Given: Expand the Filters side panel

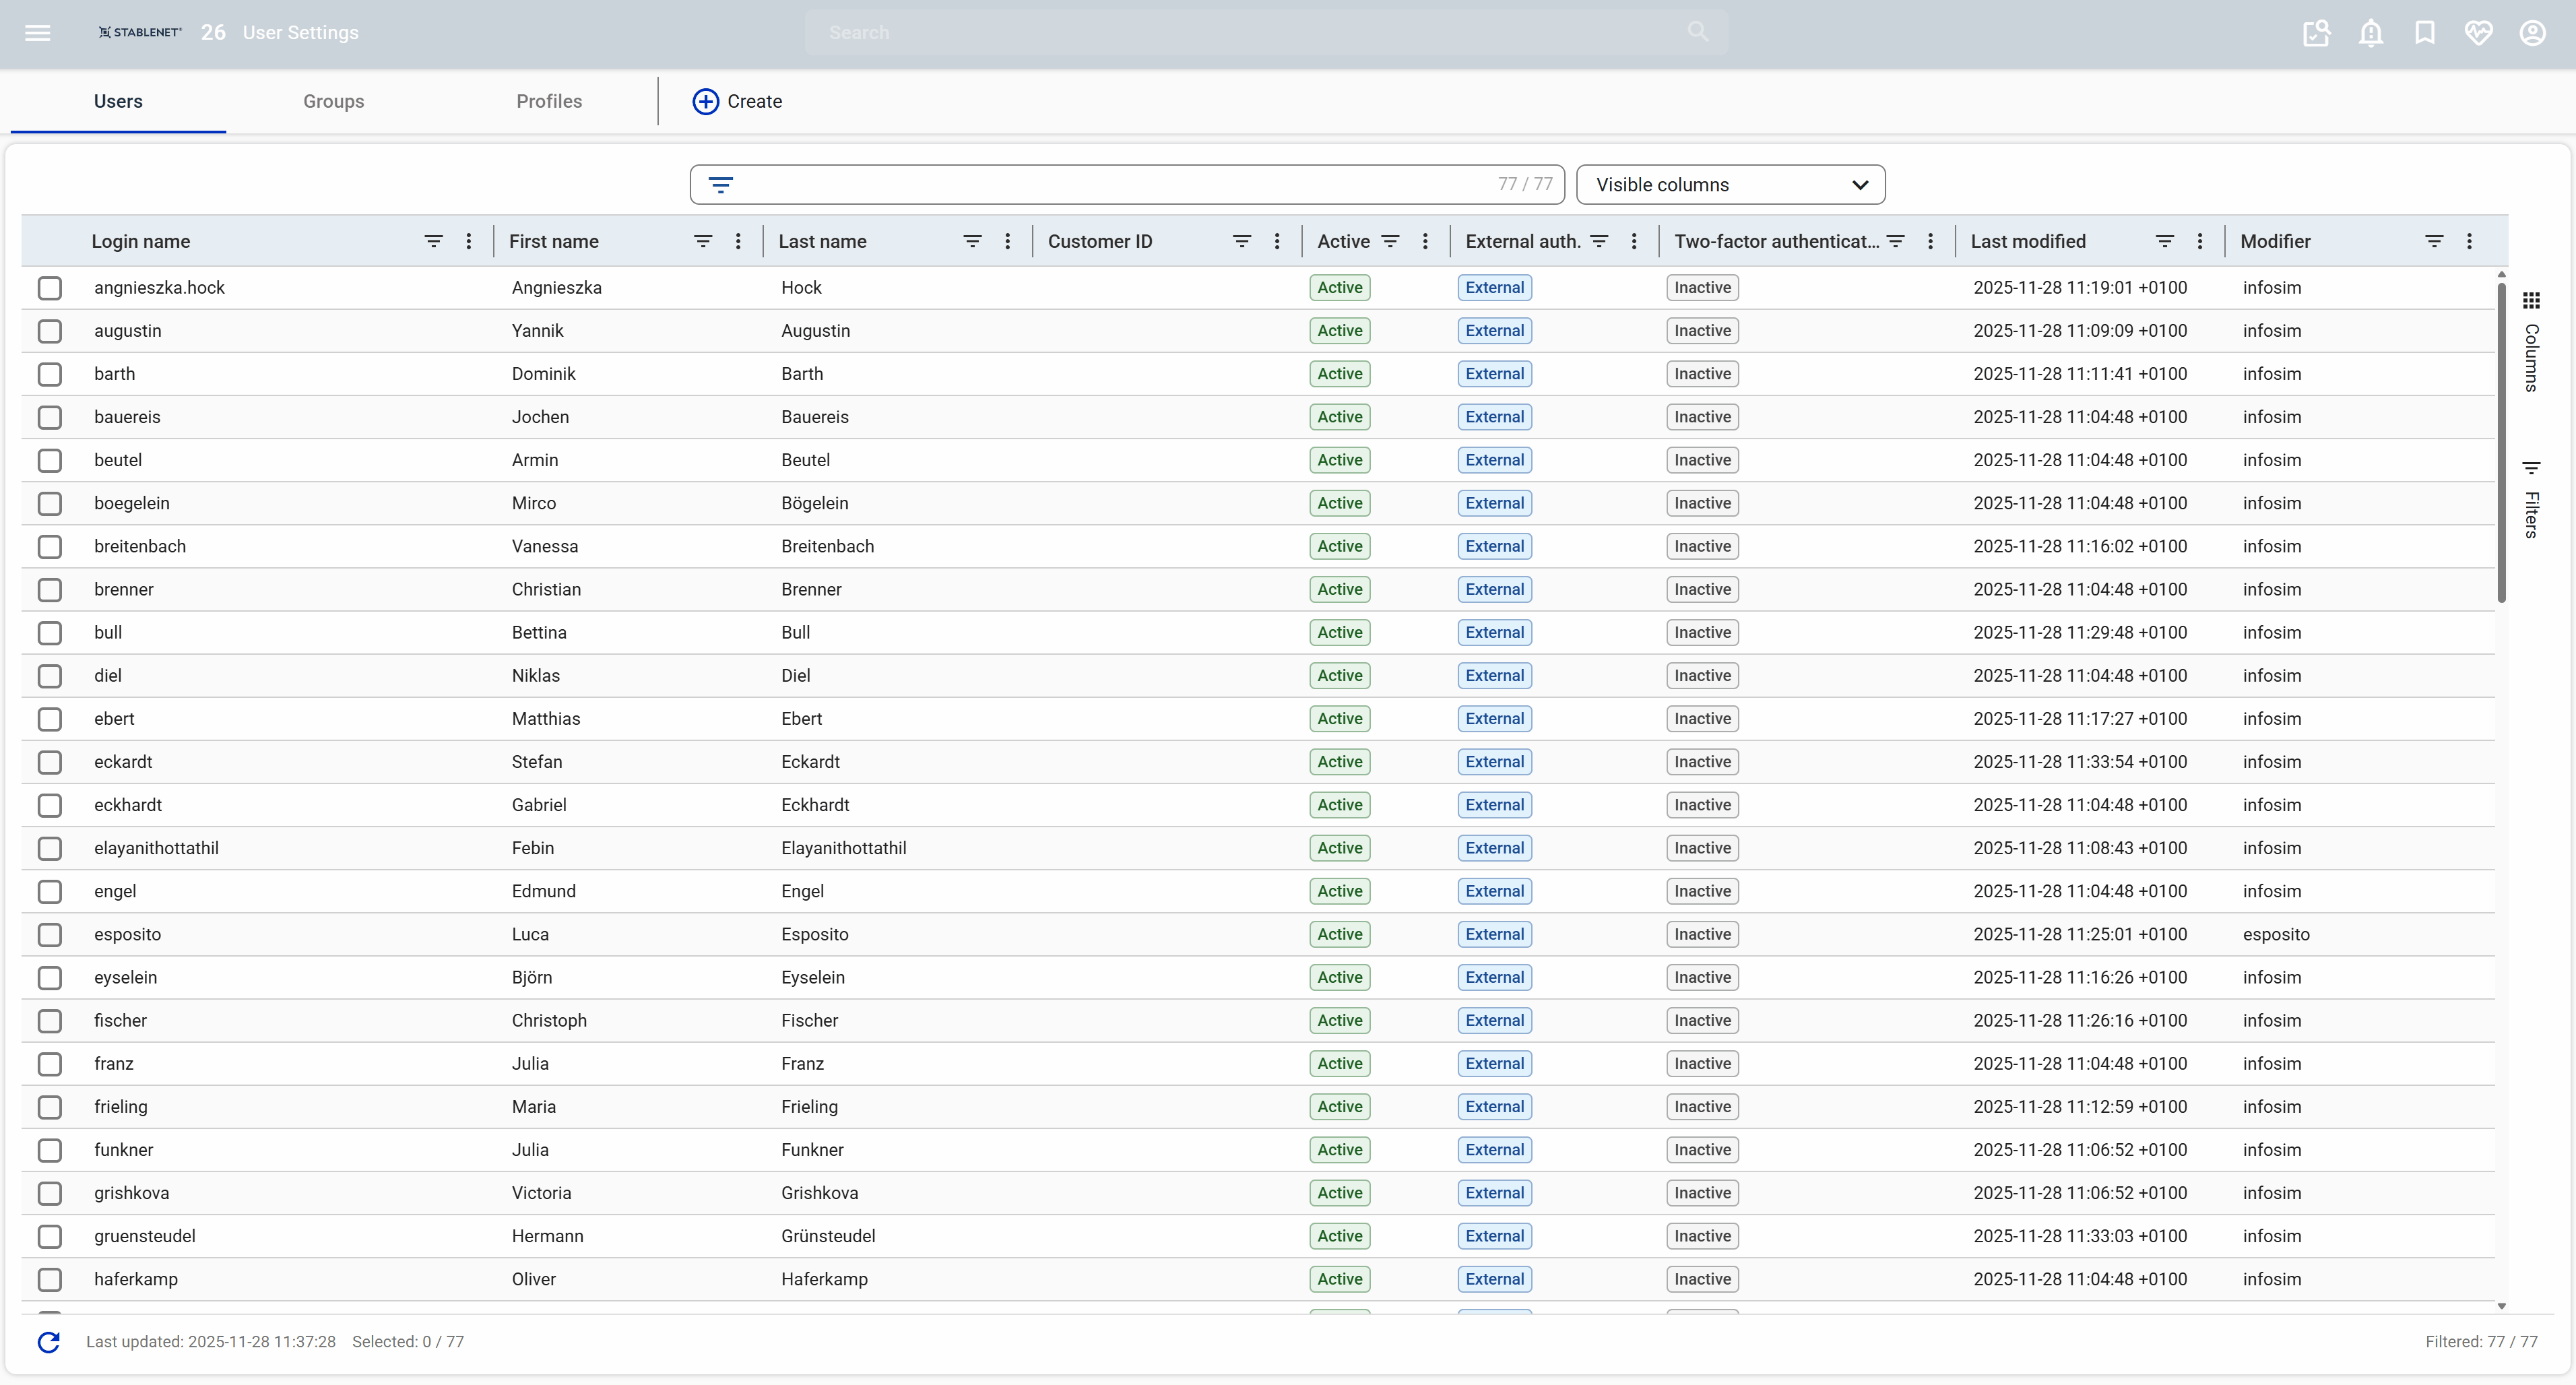Looking at the screenshot, I should 2531,499.
